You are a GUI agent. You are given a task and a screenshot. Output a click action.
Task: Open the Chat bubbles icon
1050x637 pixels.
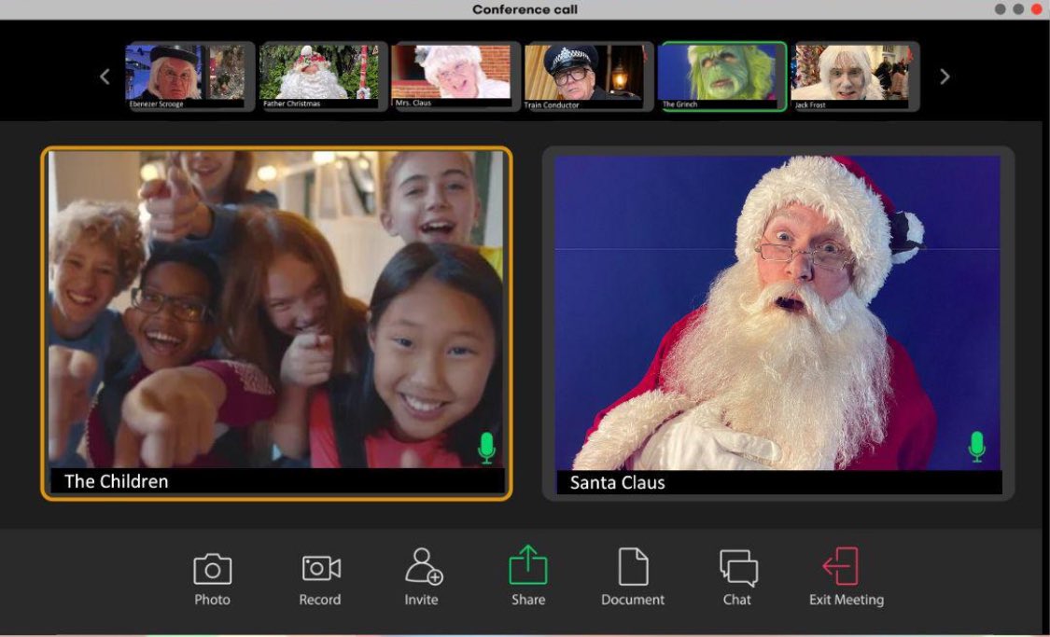738,568
